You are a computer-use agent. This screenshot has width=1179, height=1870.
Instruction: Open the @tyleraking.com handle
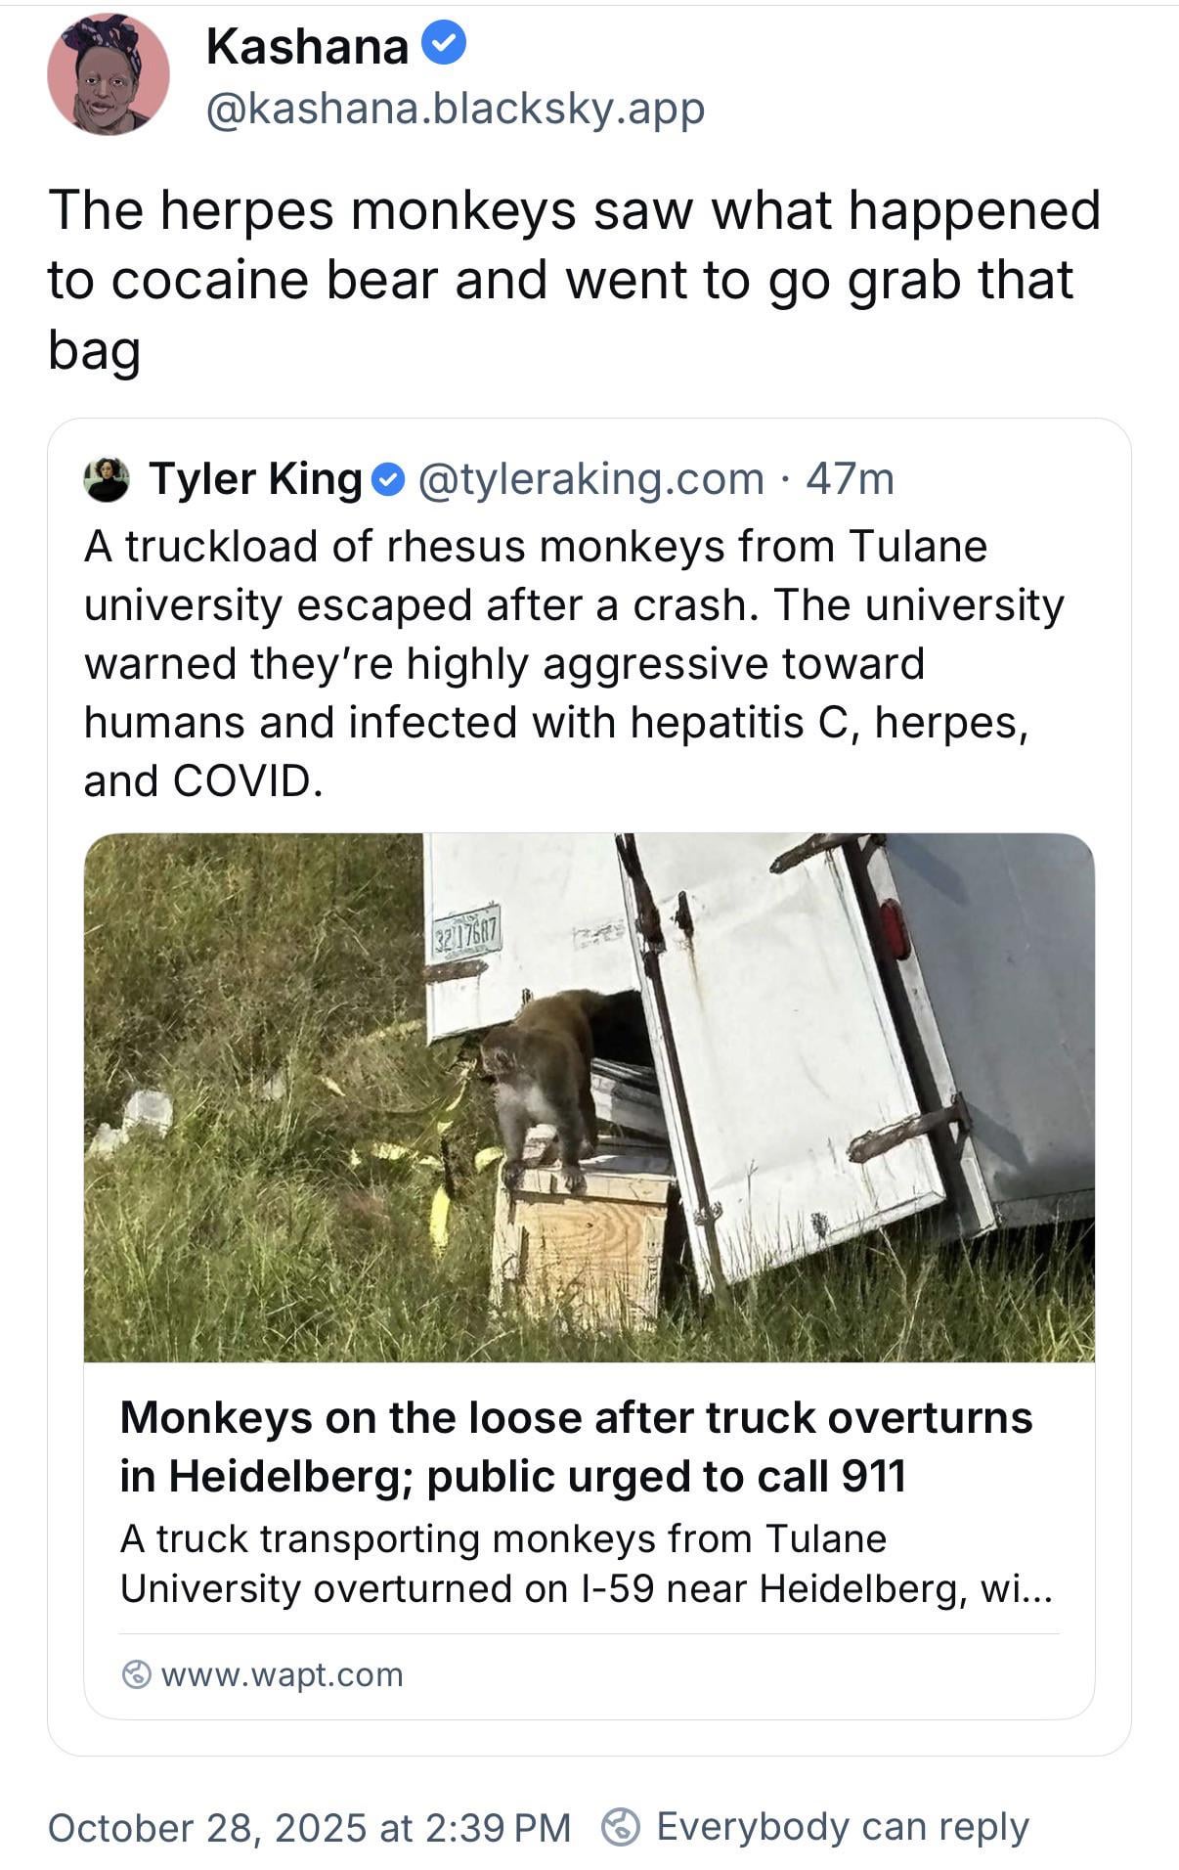tap(590, 479)
